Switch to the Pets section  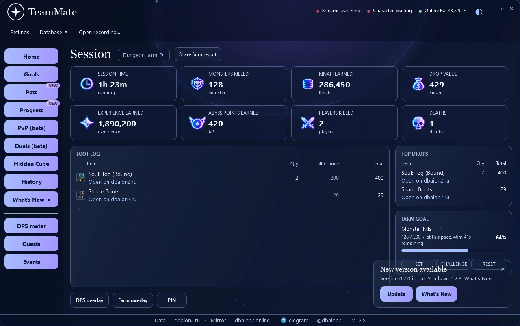tap(31, 92)
